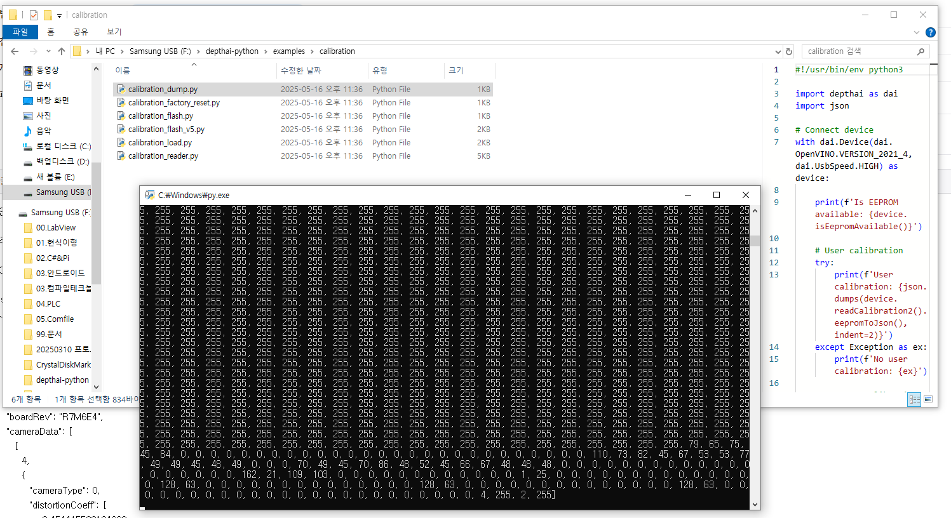Navigate to depthai-python in the address path
The height and width of the screenshot is (518, 951).
(x=232, y=51)
